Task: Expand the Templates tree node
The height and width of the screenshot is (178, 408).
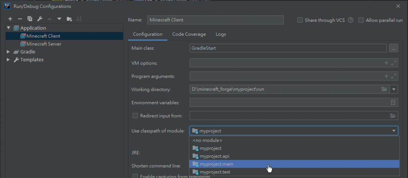Action: pos(9,60)
